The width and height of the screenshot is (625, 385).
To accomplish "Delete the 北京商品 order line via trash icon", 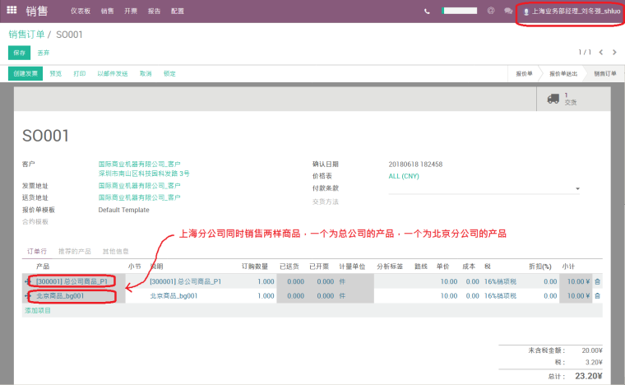I will pyautogui.click(x=598, y=295).
